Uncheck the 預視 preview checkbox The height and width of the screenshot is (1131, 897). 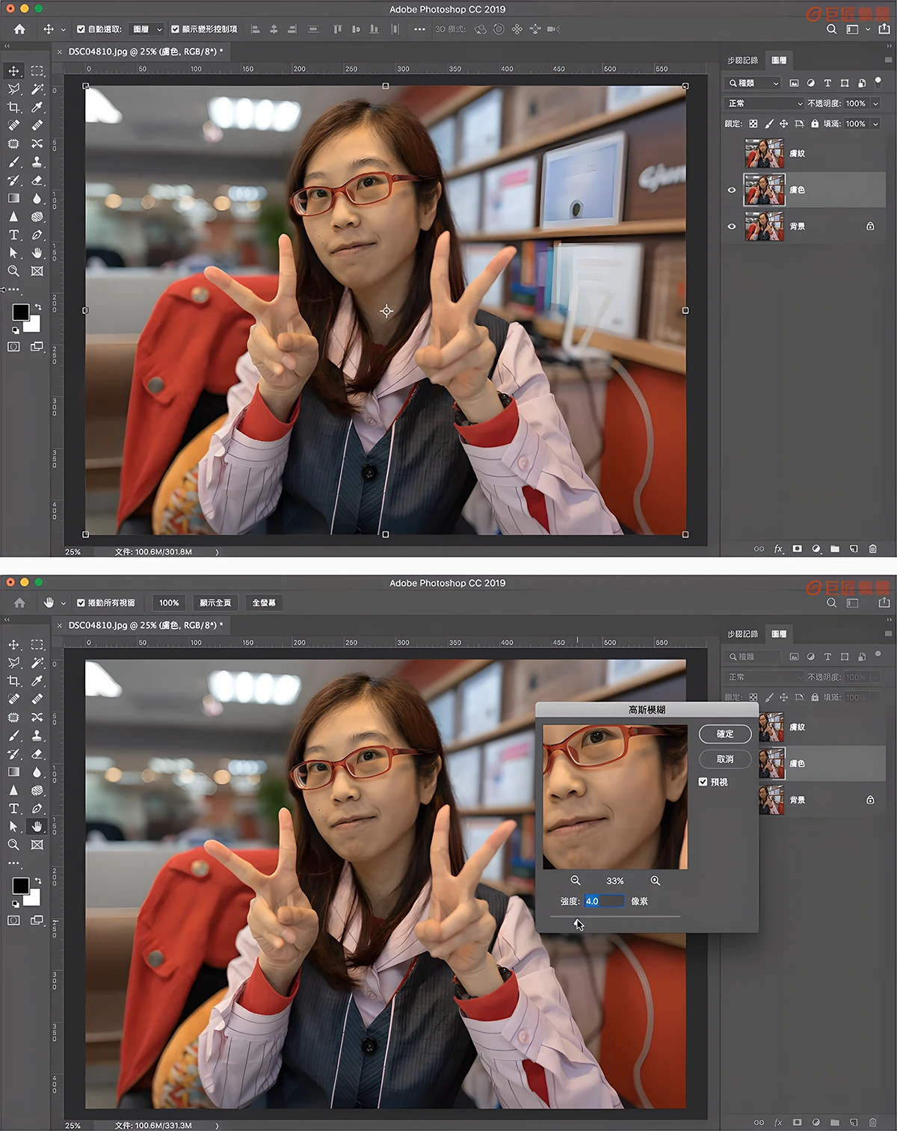point(703,782)
